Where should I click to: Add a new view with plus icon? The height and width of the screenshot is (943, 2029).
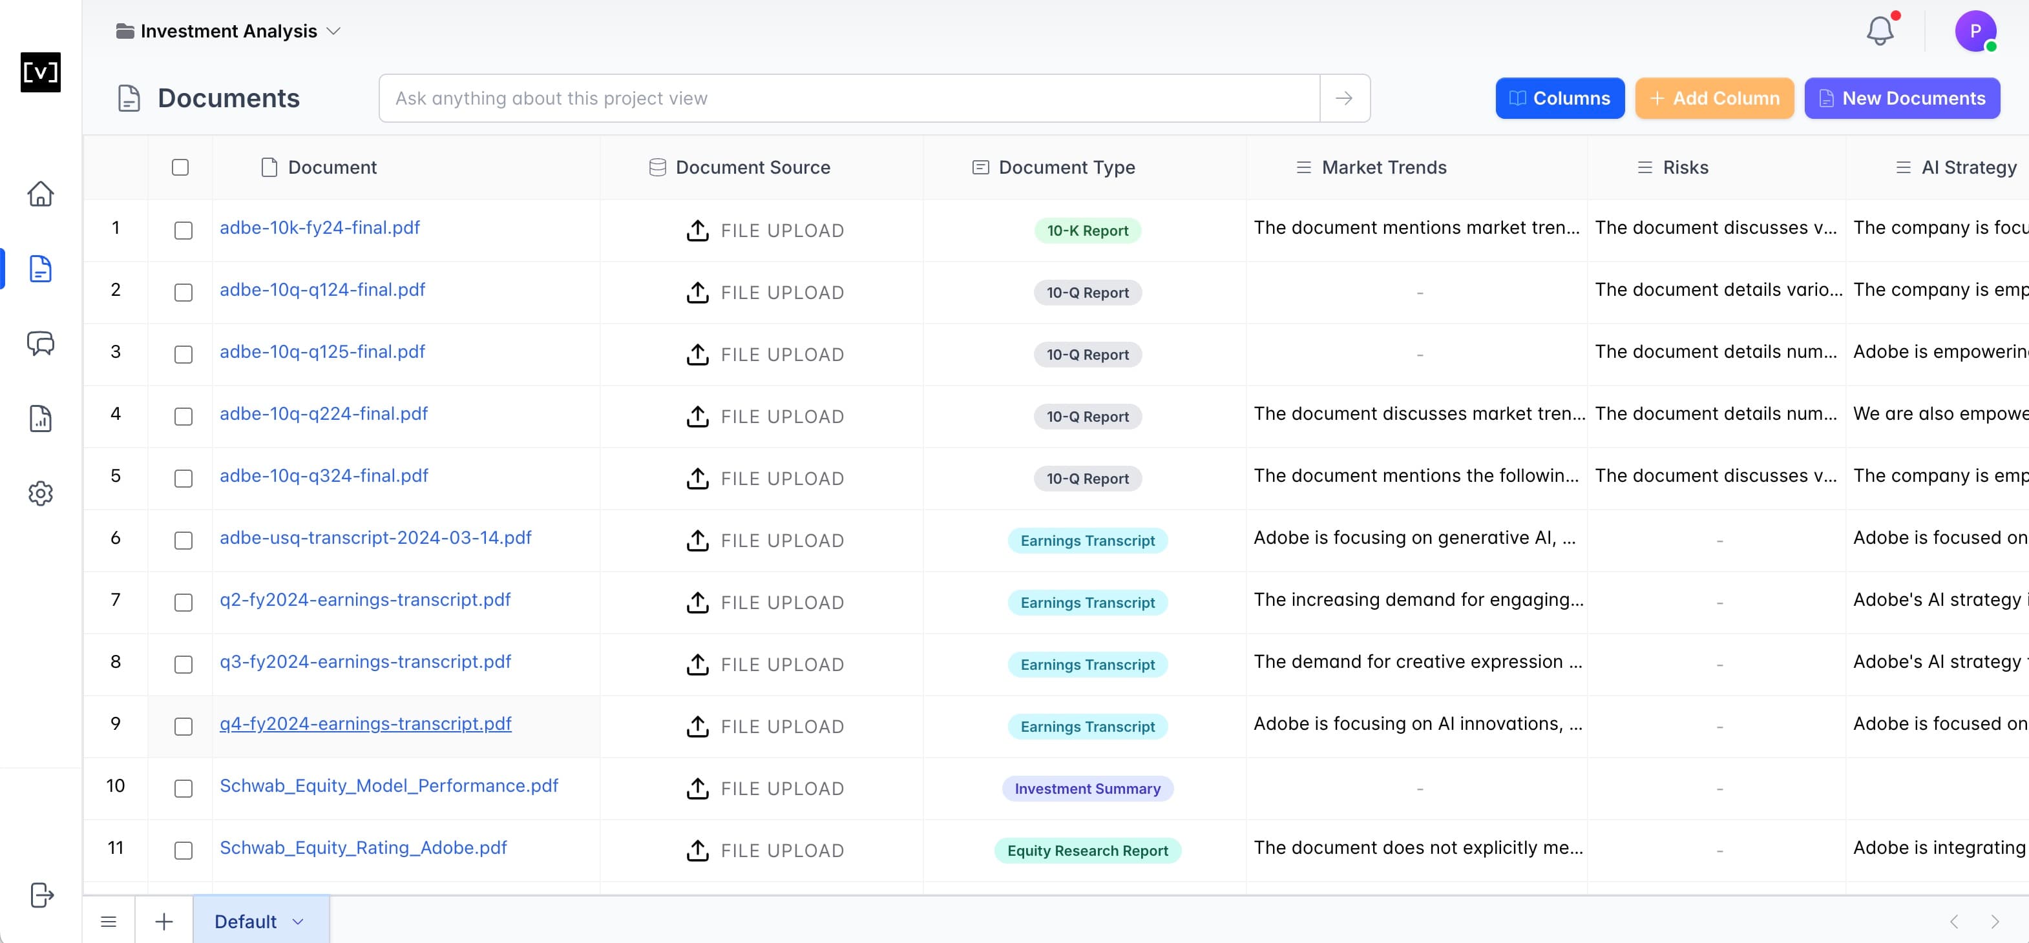coord(164,921)
